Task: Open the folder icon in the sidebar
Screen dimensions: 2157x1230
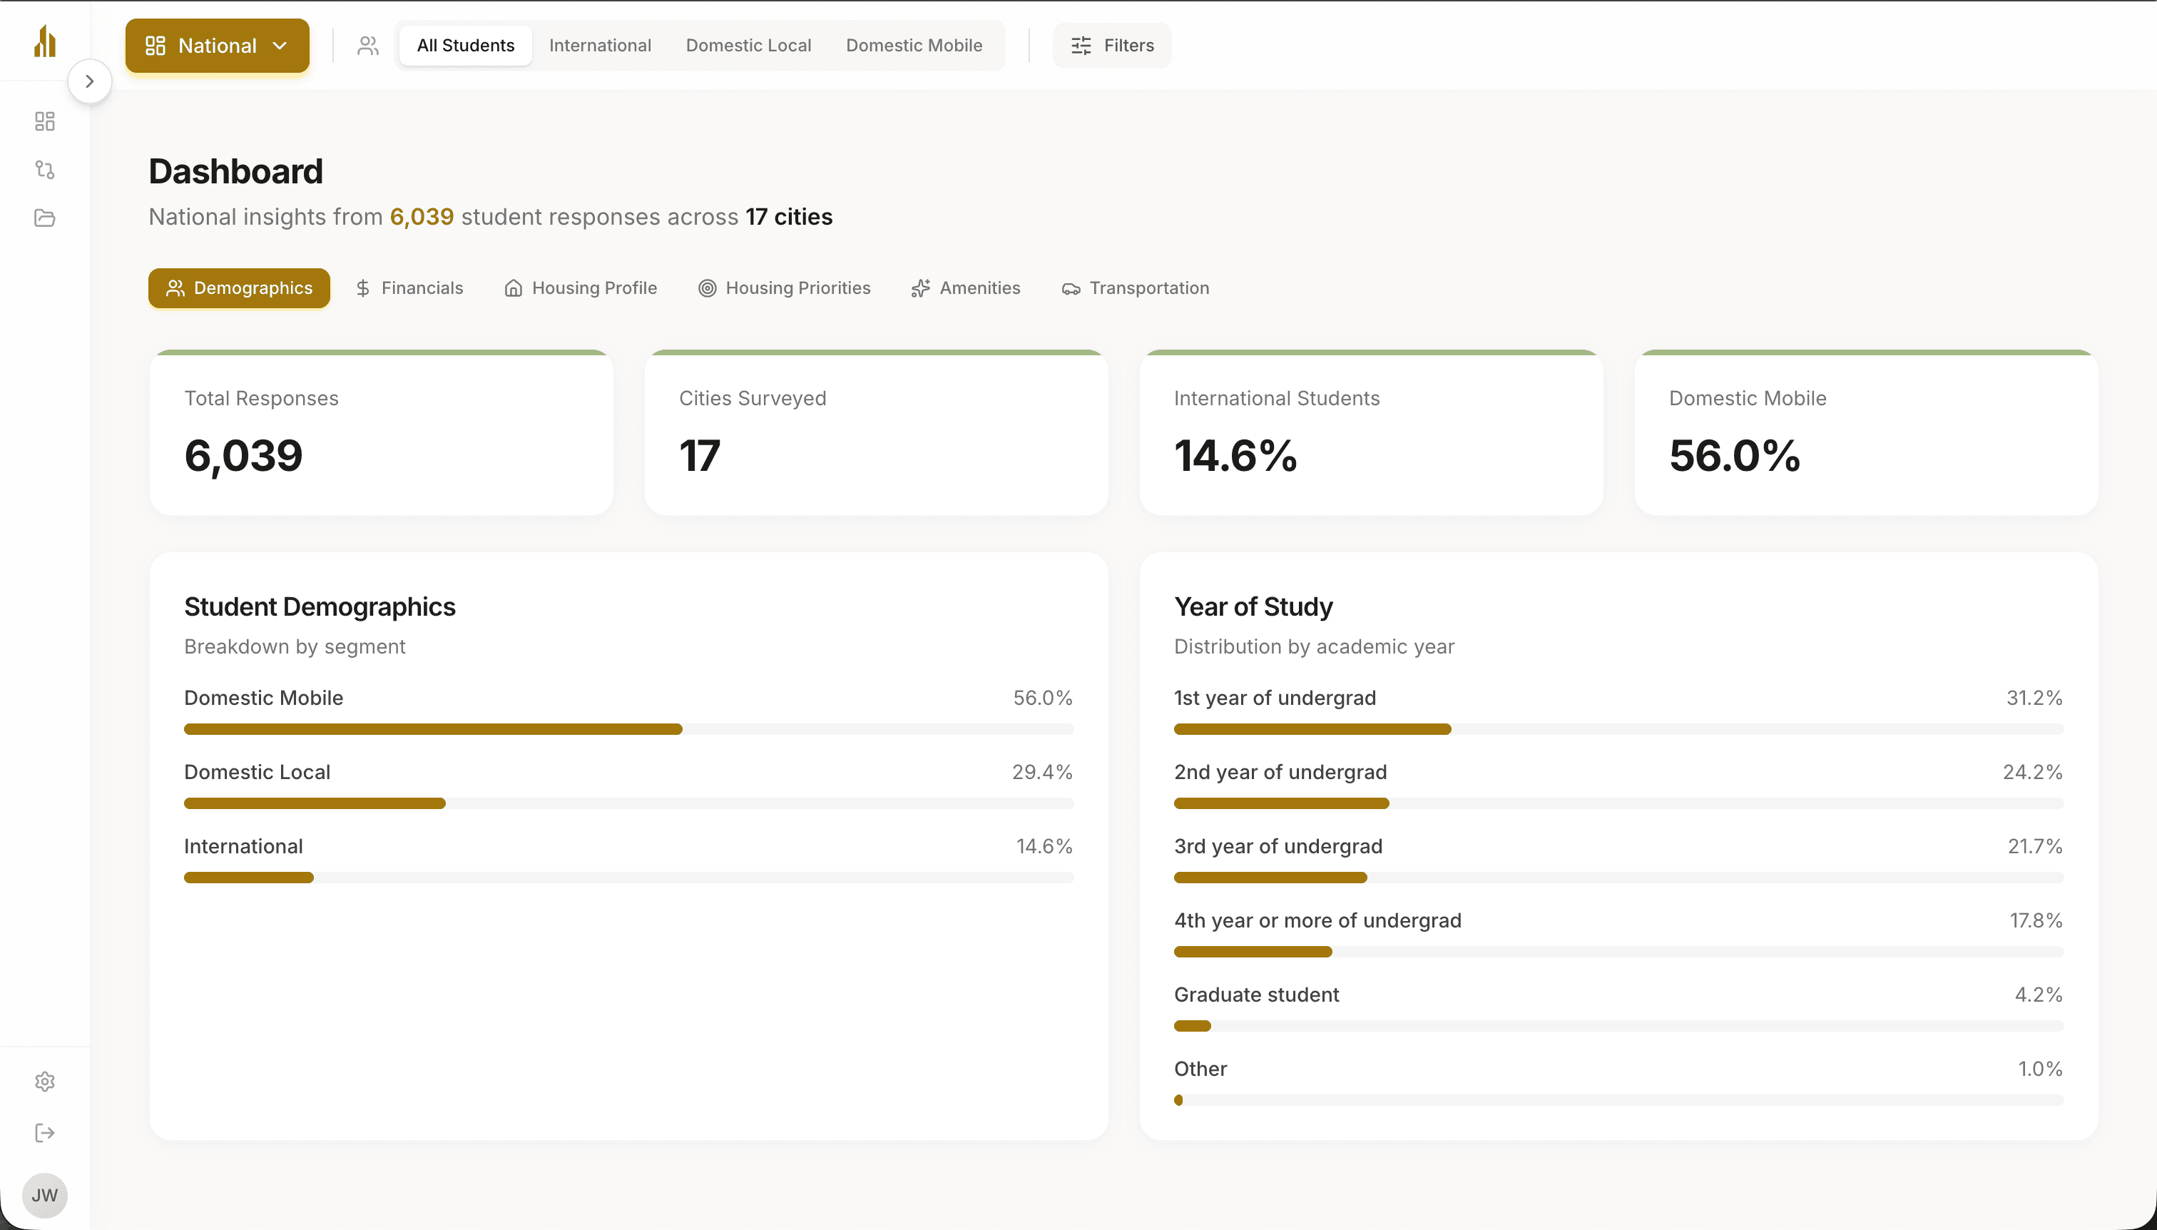Action: tap(45, 218)
